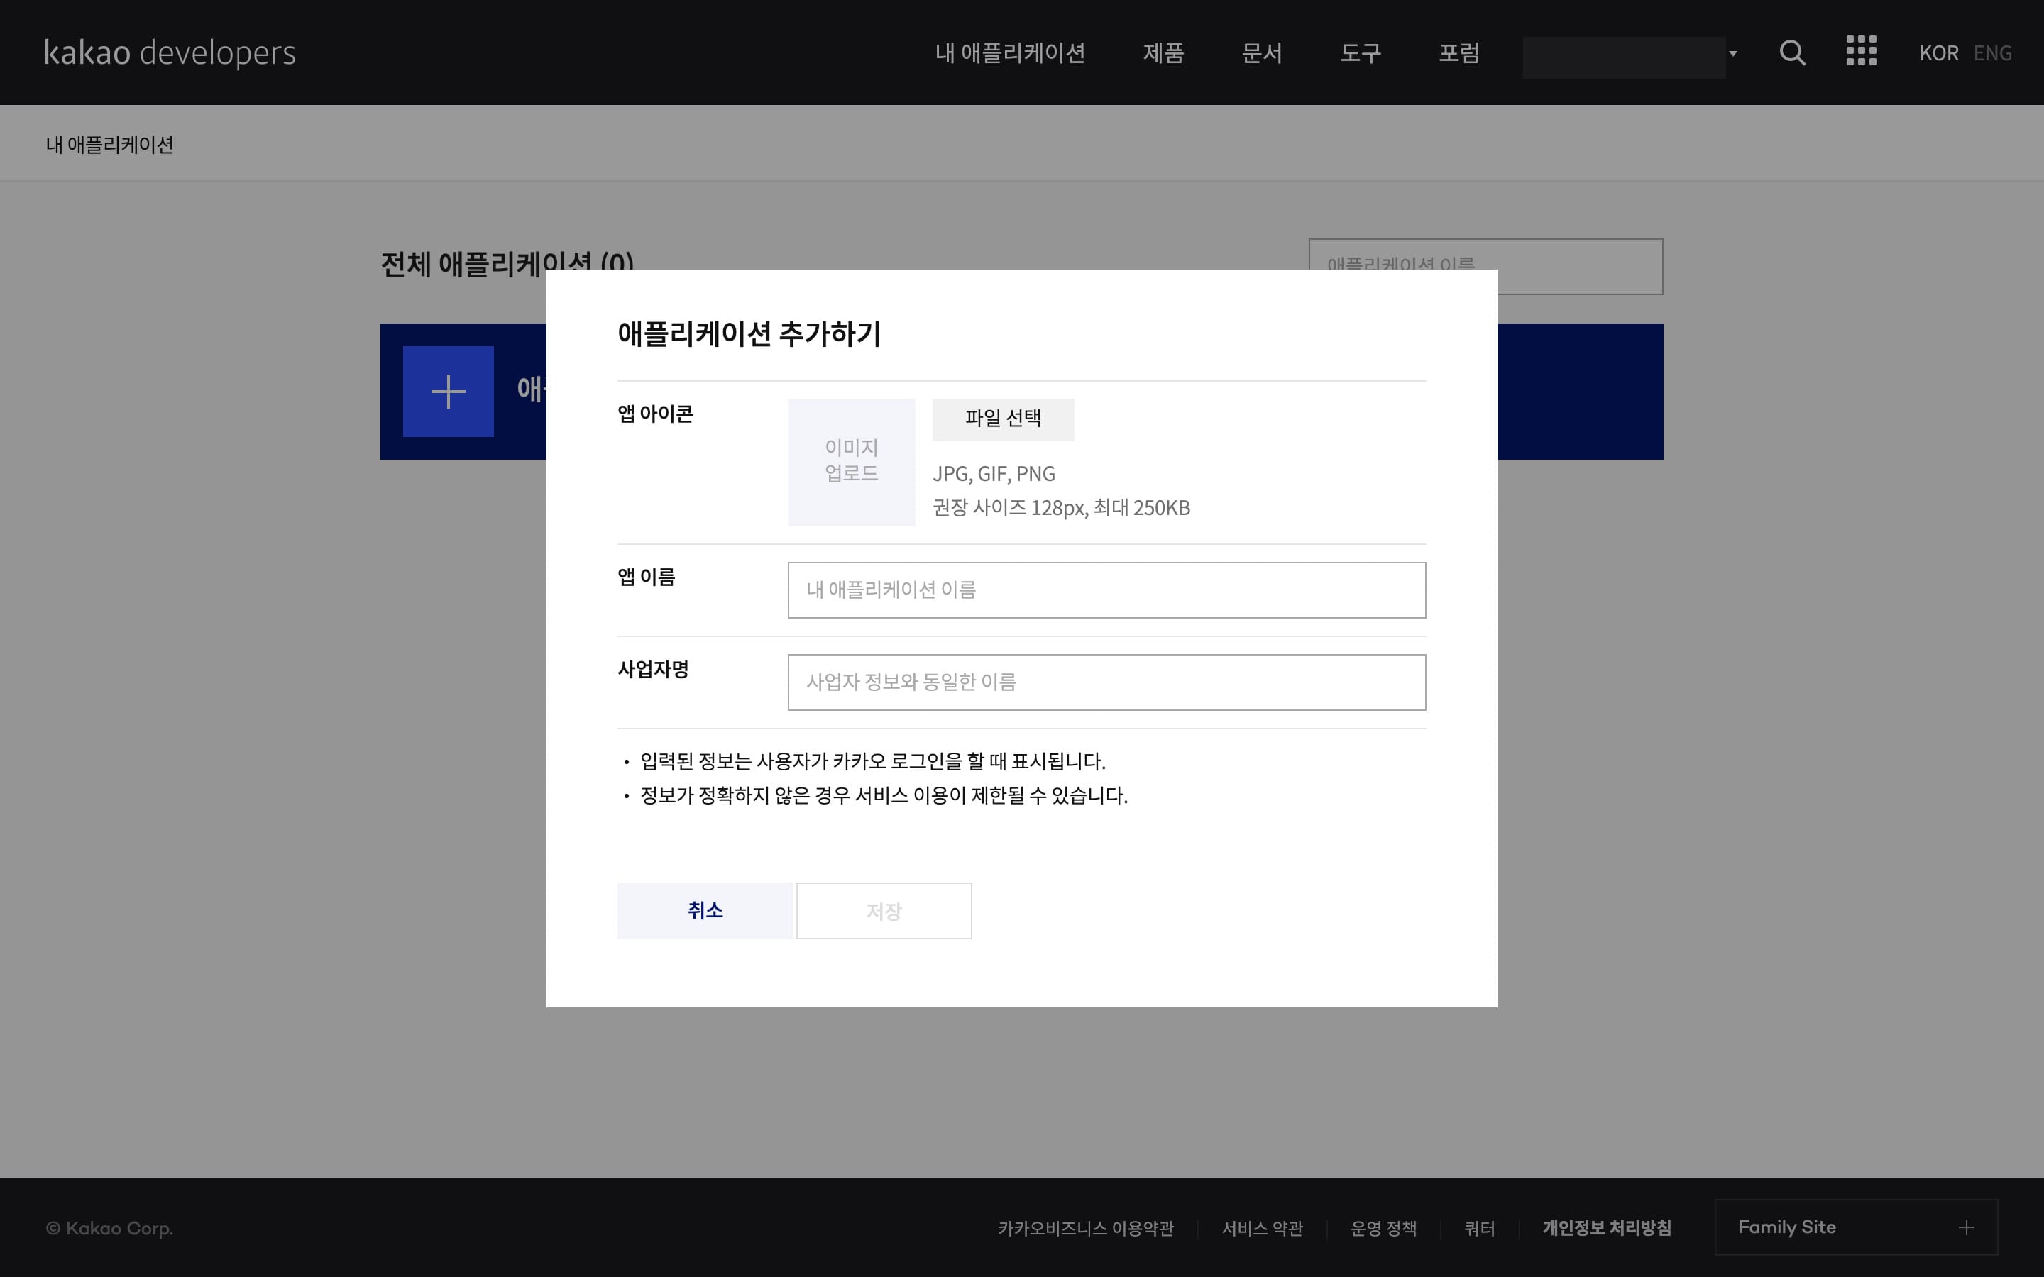Open the 문서 menu item

1261,53
